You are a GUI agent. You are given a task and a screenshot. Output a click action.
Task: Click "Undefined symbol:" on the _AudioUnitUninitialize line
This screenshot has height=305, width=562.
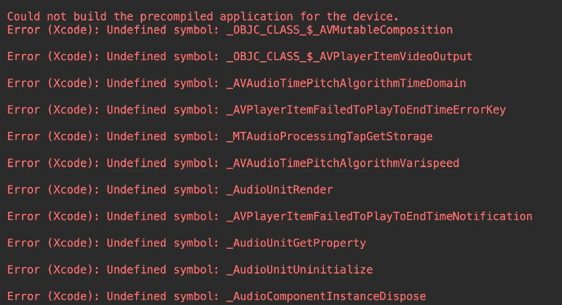(x=163, y=270)
